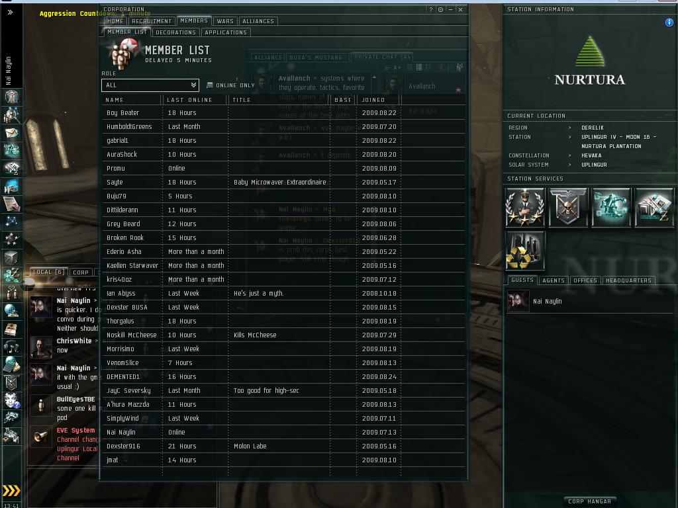Click the blue station information icon
The height and width of the screenshot is (508, 678).
coord(669,22)
